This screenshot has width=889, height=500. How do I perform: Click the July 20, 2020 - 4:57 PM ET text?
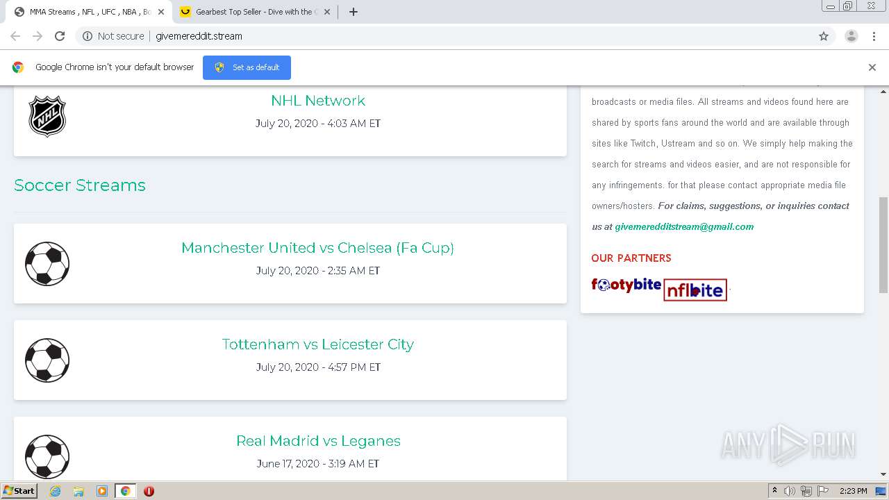tap(318, 367)
